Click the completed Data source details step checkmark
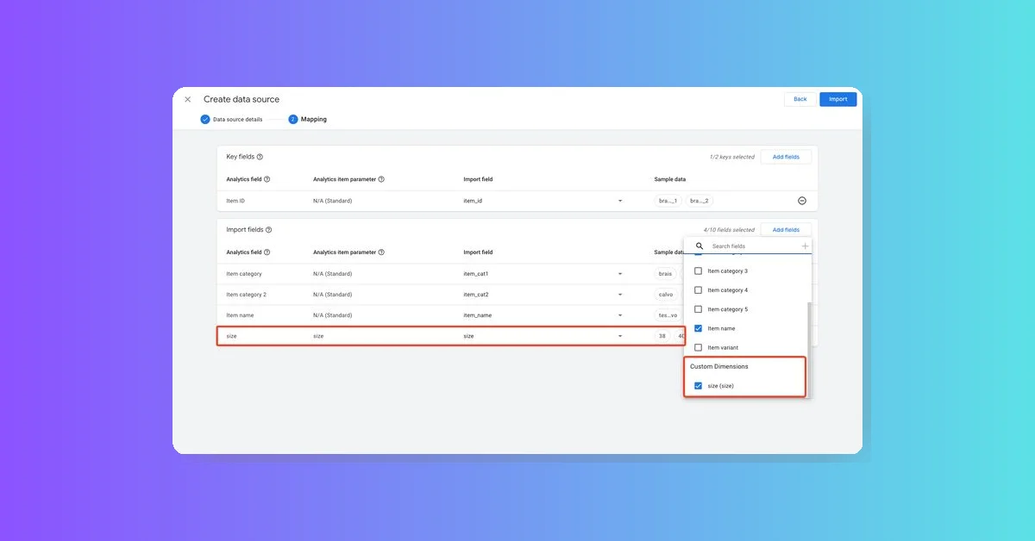The image size is (1035, 541). (x=205, y=119)
